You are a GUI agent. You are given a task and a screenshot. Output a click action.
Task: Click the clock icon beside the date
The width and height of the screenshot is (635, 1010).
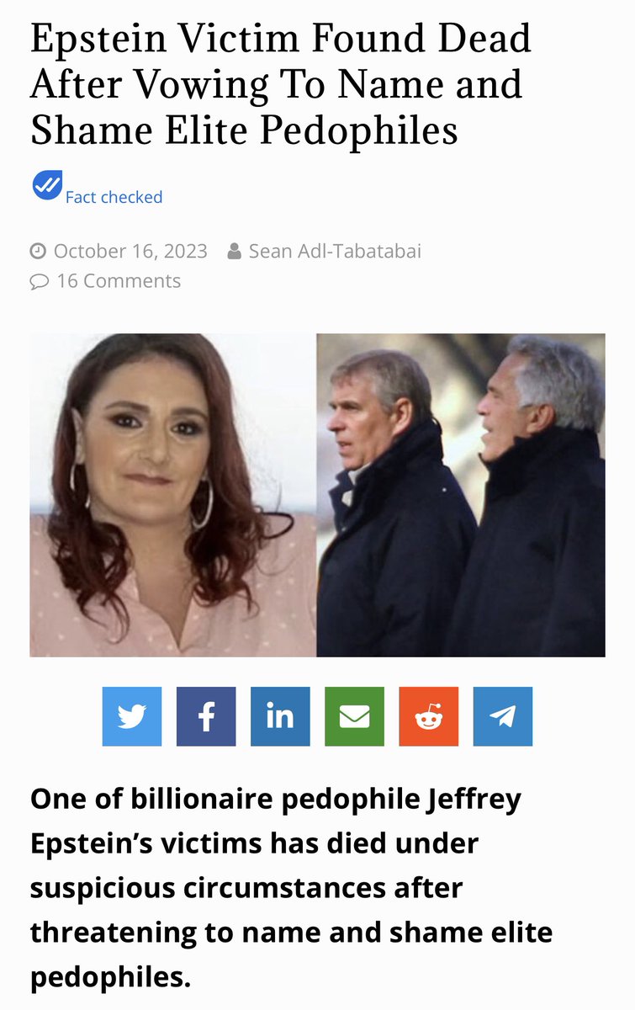pos(38,251)
